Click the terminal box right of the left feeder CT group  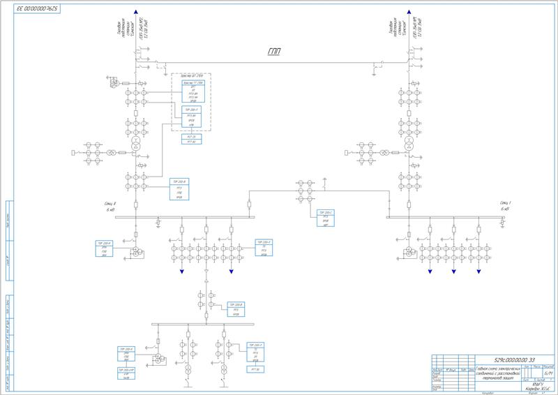tap(264, 248)
